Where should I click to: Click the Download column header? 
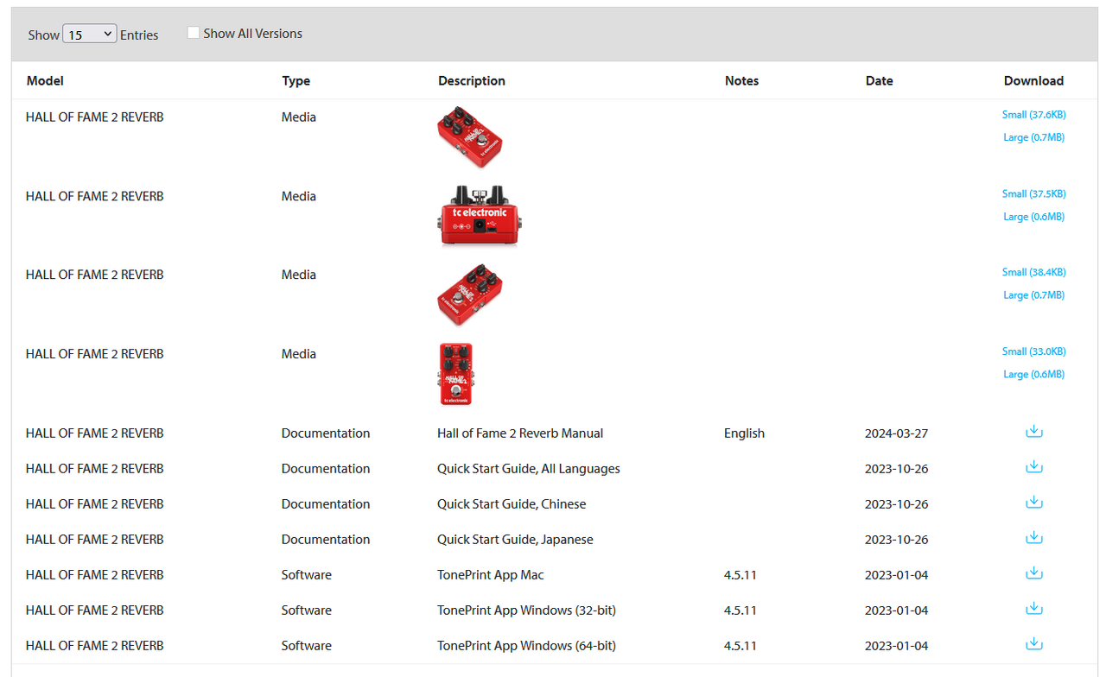coord(1033,81)
